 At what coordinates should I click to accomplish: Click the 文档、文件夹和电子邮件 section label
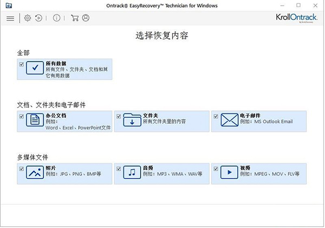(x=51, y=105)
